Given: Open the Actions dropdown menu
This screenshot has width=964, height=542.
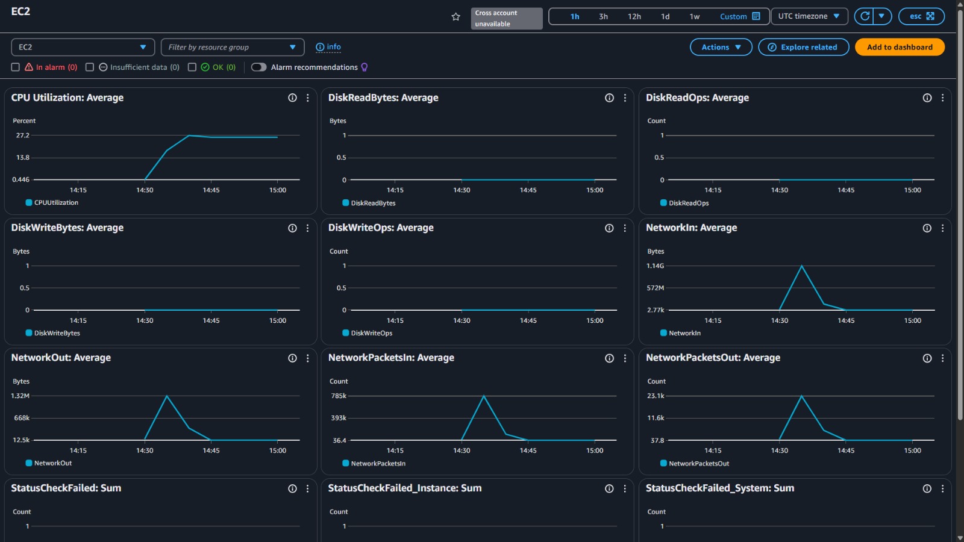Looking at the screenshot, I should click(x=721, y=47).
